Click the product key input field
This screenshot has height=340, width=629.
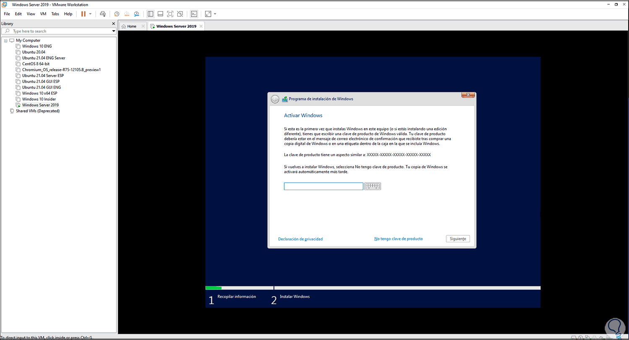[323, 186]
